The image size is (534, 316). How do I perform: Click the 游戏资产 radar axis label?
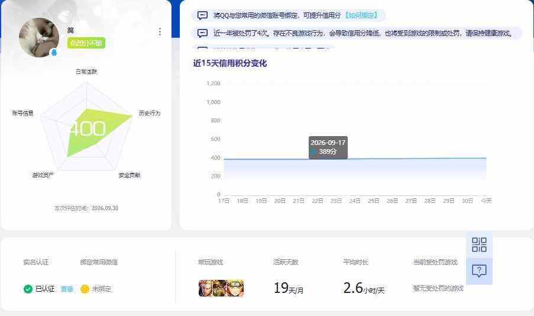tap(43, 175)
